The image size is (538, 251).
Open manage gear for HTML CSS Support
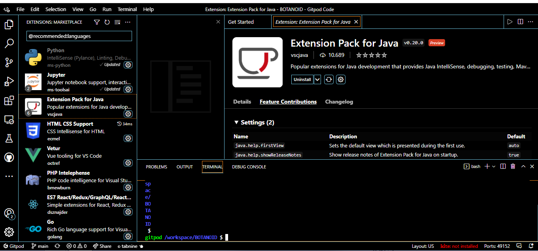coord(128,138)
